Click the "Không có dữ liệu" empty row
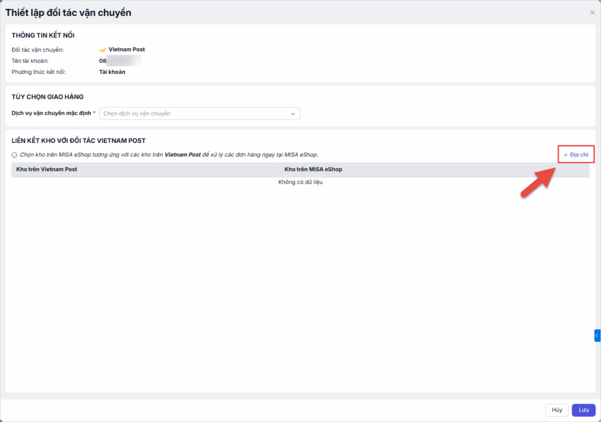The width and height of the screenshot is (601, 422). 300,182
